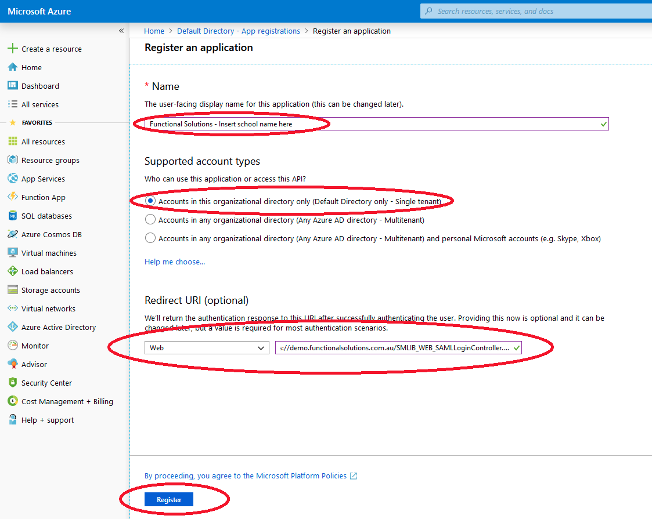Click the Redirect URI text field

point(398,347)
